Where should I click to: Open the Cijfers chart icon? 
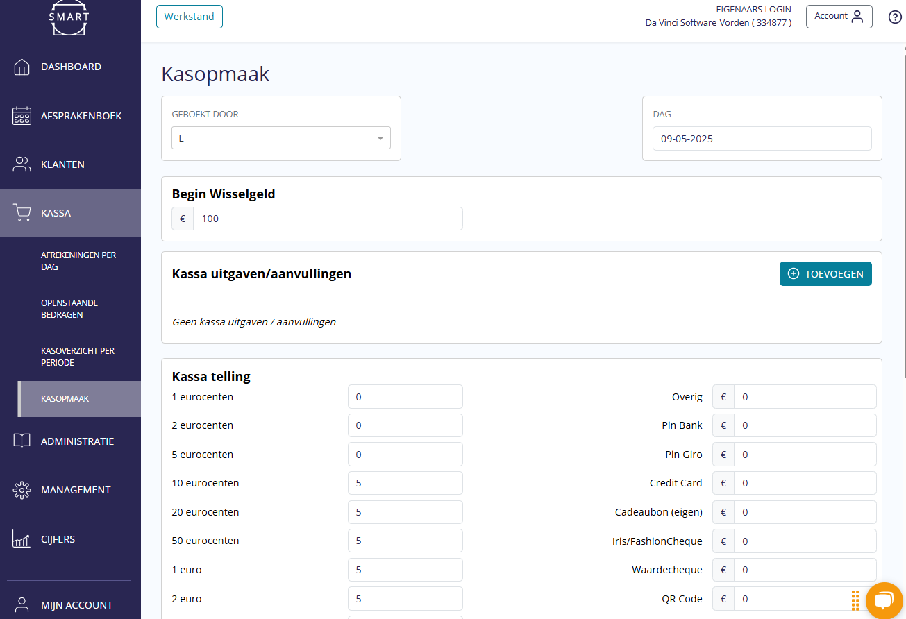(22, 539)
